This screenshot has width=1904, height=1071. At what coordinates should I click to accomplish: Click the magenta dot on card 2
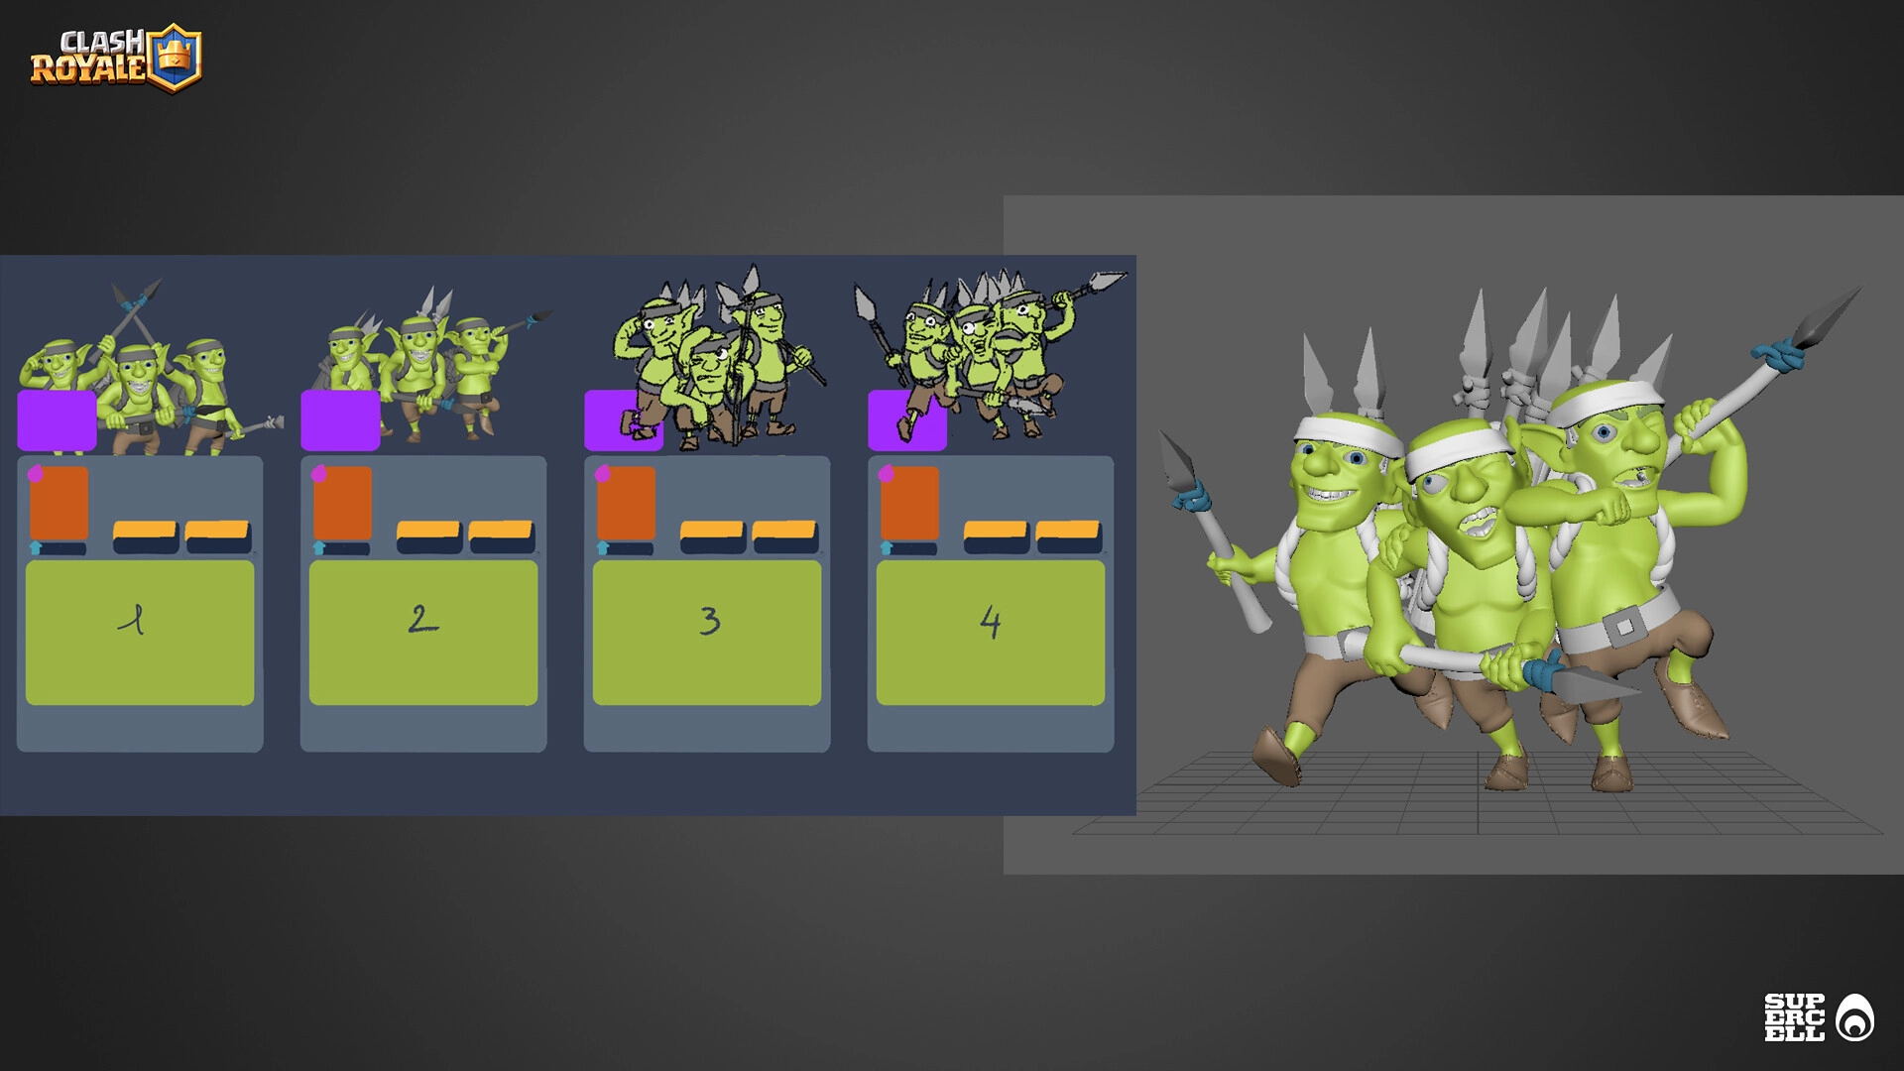click(x=319, y=474)
